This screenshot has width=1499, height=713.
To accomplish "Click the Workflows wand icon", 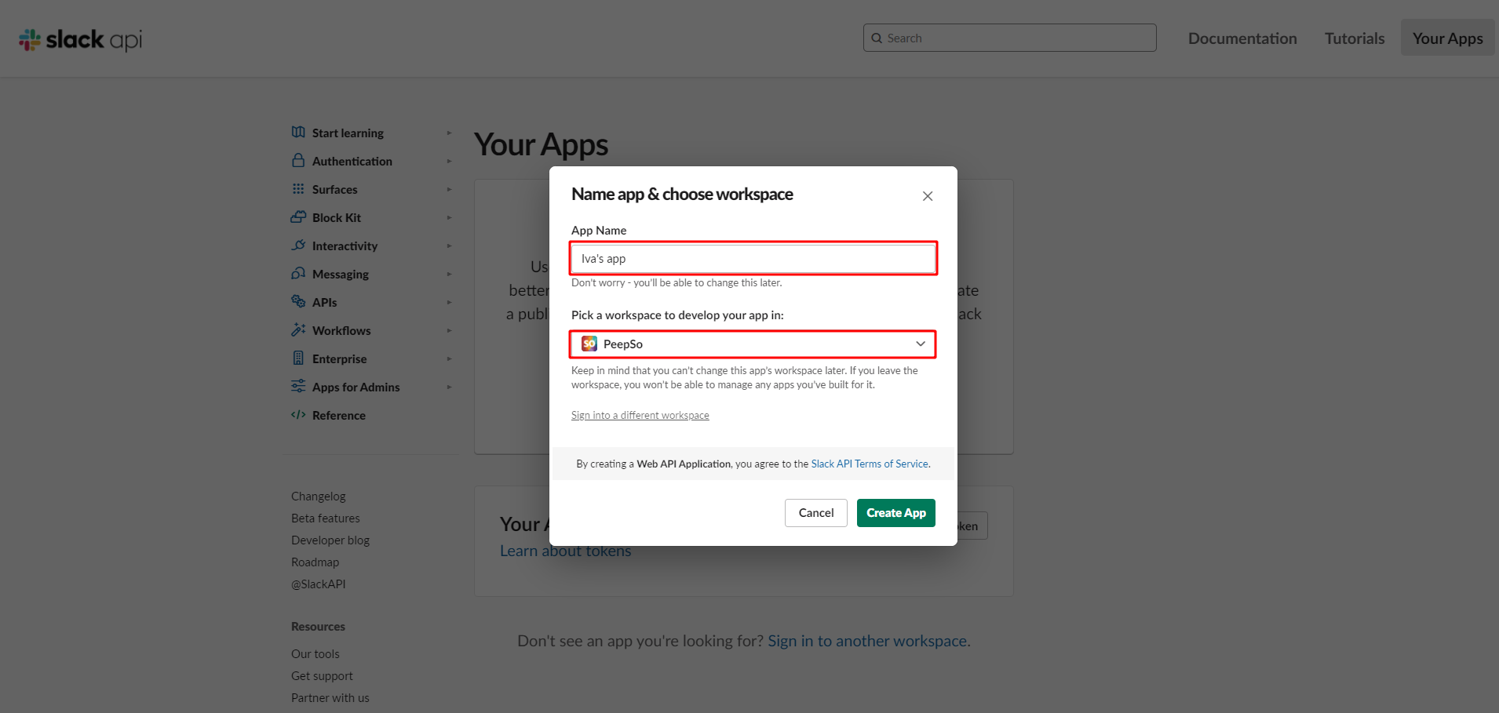I will (298, 330).
